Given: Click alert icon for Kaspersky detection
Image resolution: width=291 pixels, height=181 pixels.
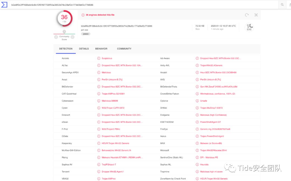Looking at the screenshot, I should [99, 143].
